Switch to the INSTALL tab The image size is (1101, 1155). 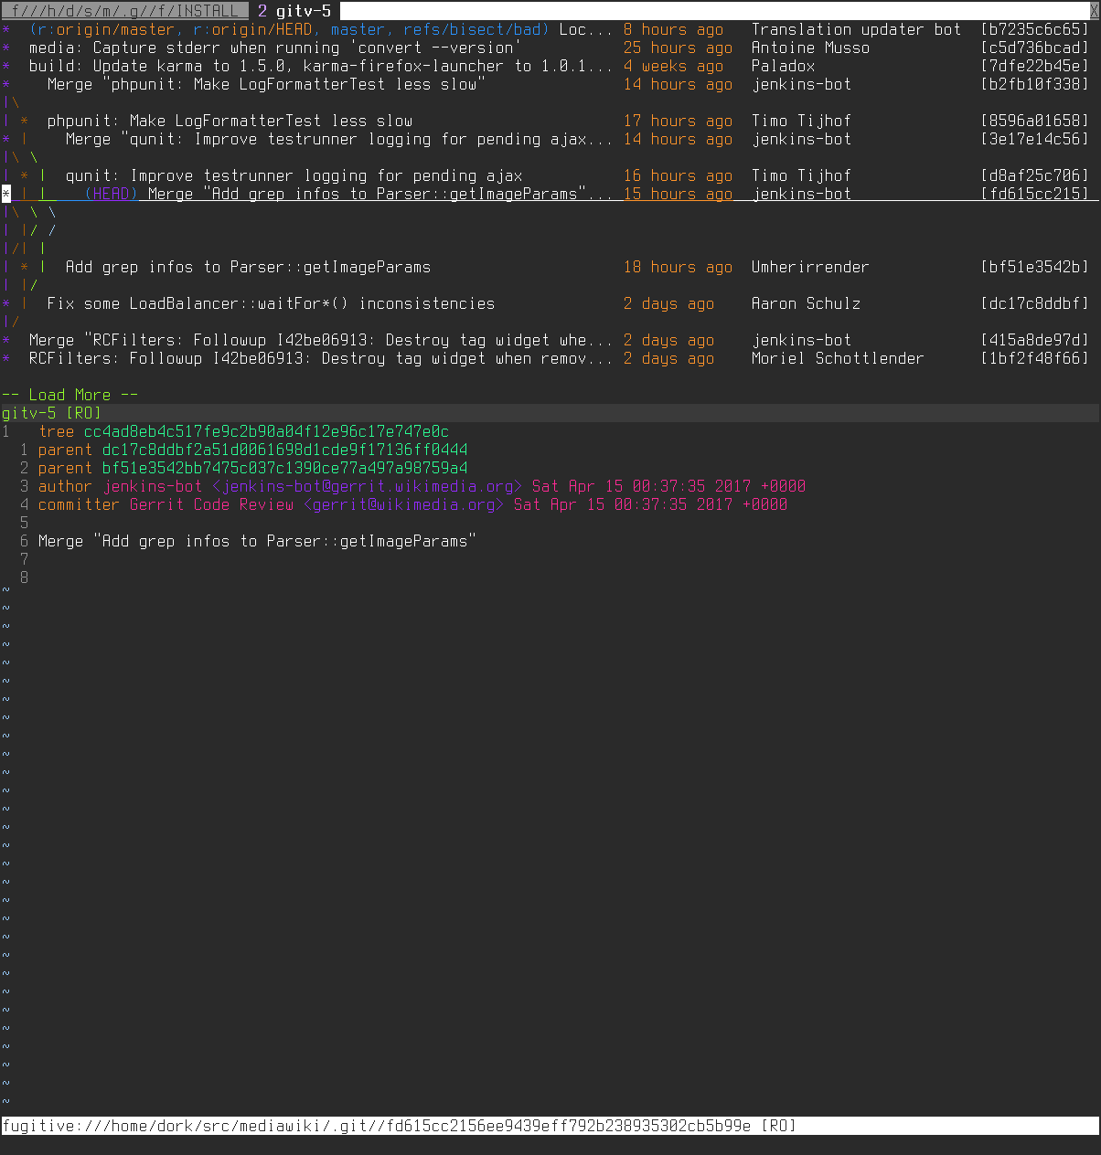pos(124,11)
